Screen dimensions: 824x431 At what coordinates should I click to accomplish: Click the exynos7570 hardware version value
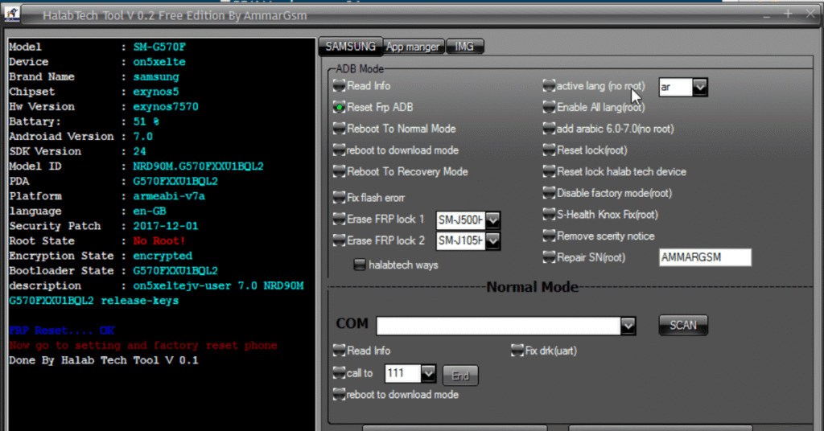166,107
